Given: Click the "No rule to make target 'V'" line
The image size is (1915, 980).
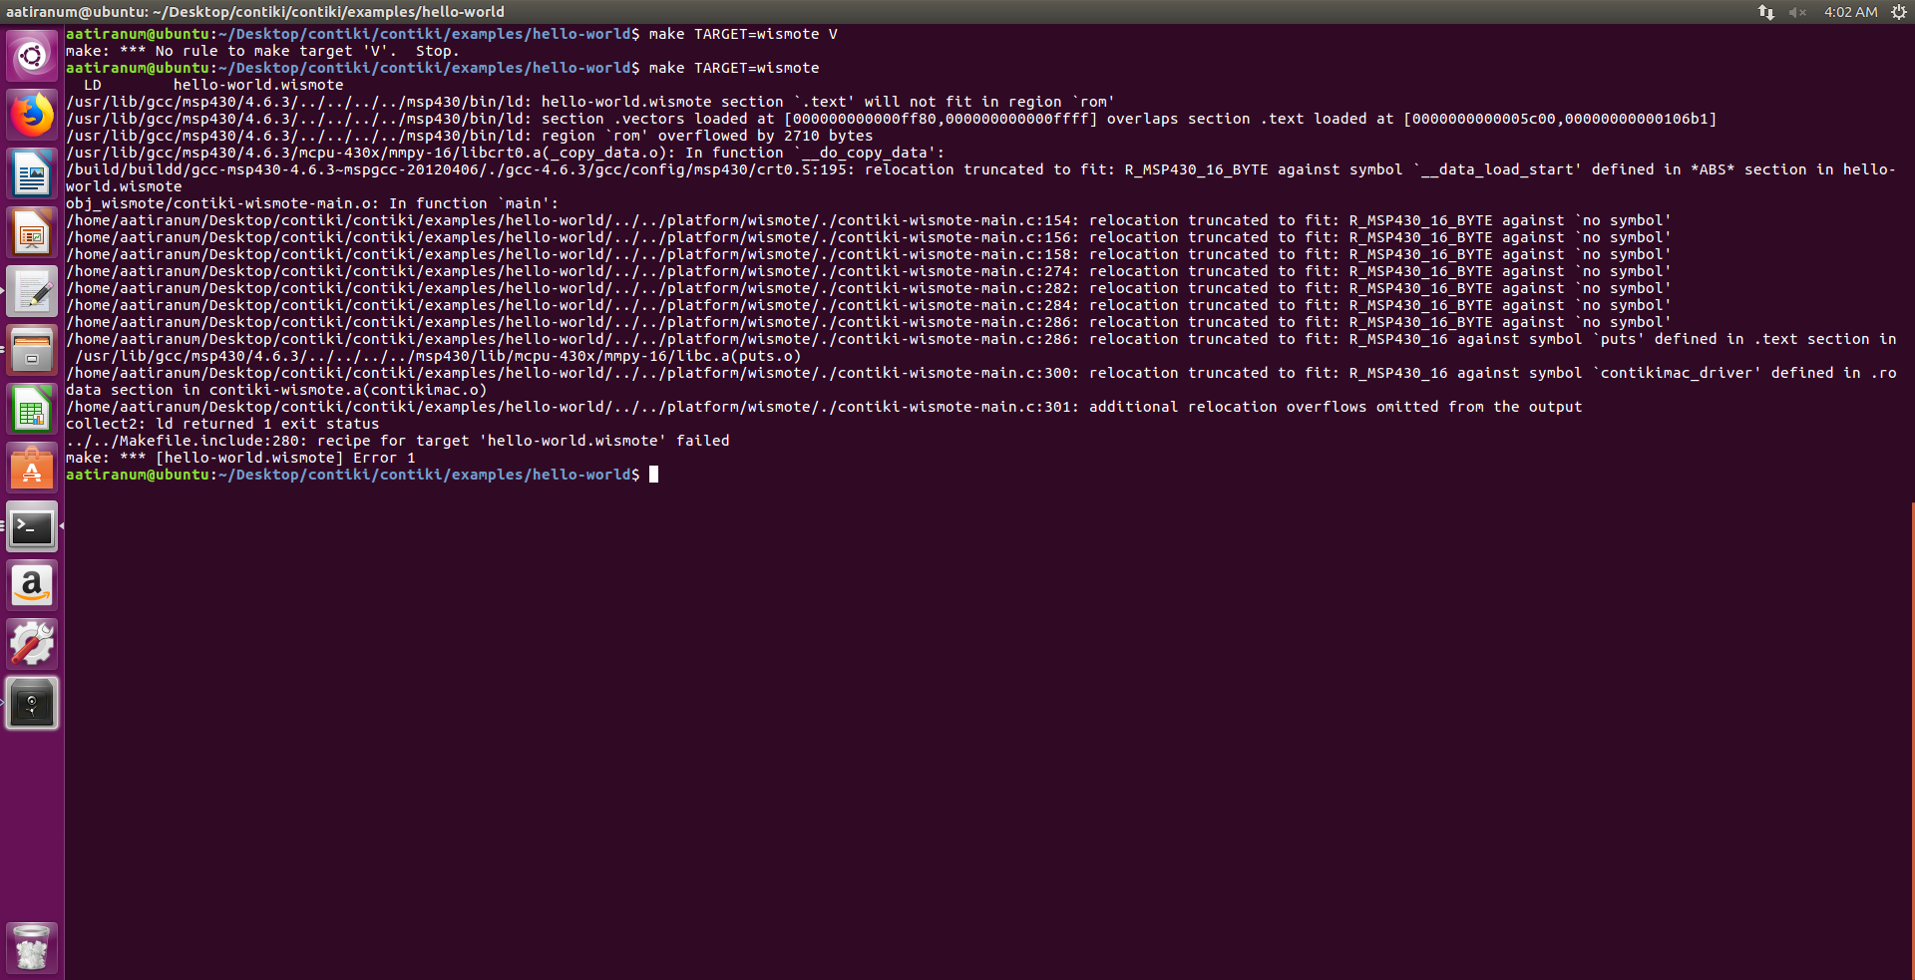Looking at the screenshot, I should [262, 51].
